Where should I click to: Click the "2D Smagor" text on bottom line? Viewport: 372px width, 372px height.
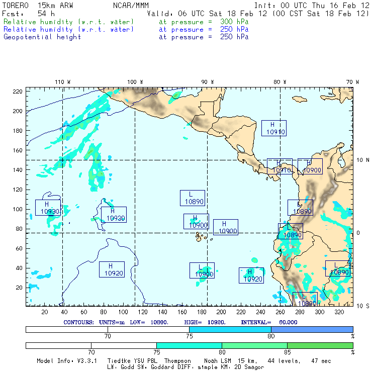pos(249,367)
